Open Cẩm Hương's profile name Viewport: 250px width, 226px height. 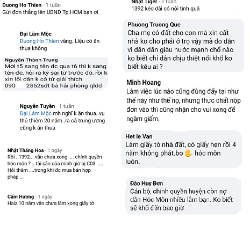click(21, 196)
